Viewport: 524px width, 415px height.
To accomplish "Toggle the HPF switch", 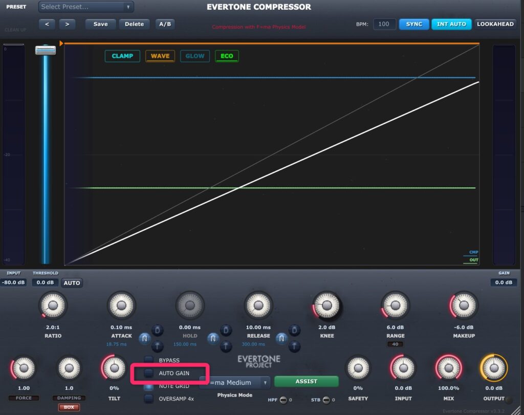I will click(x=283, y=400).
